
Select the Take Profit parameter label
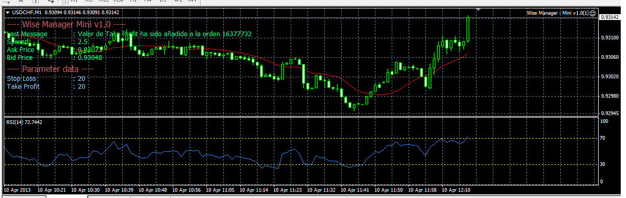[23, 87]
